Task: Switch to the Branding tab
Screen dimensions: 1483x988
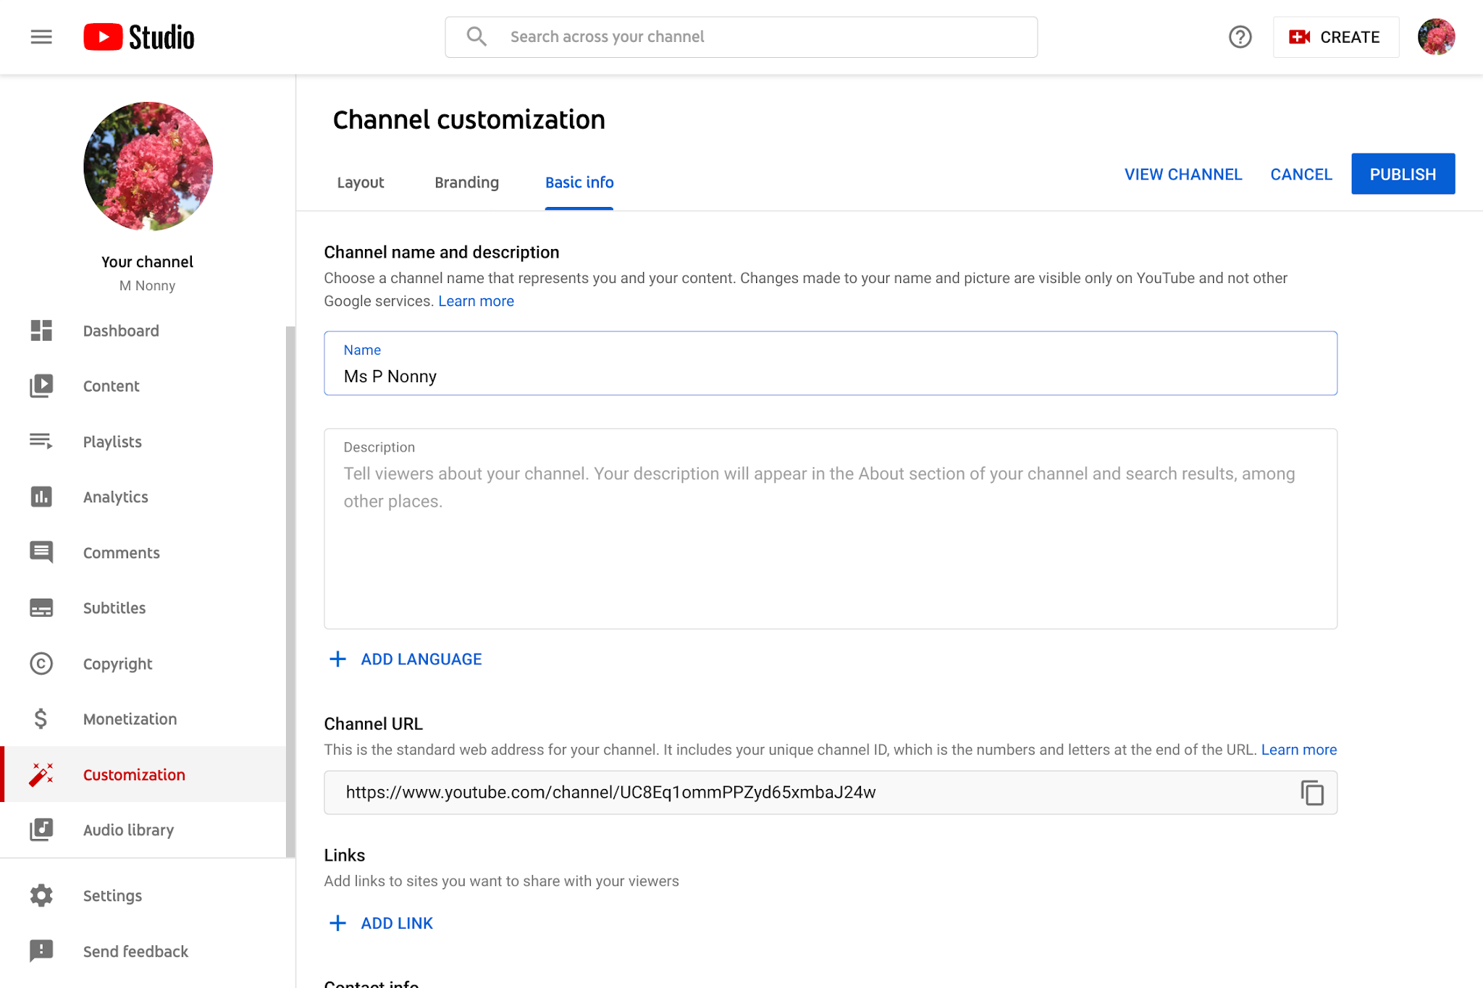Action: pyautogui.click(x=466, y=182)
